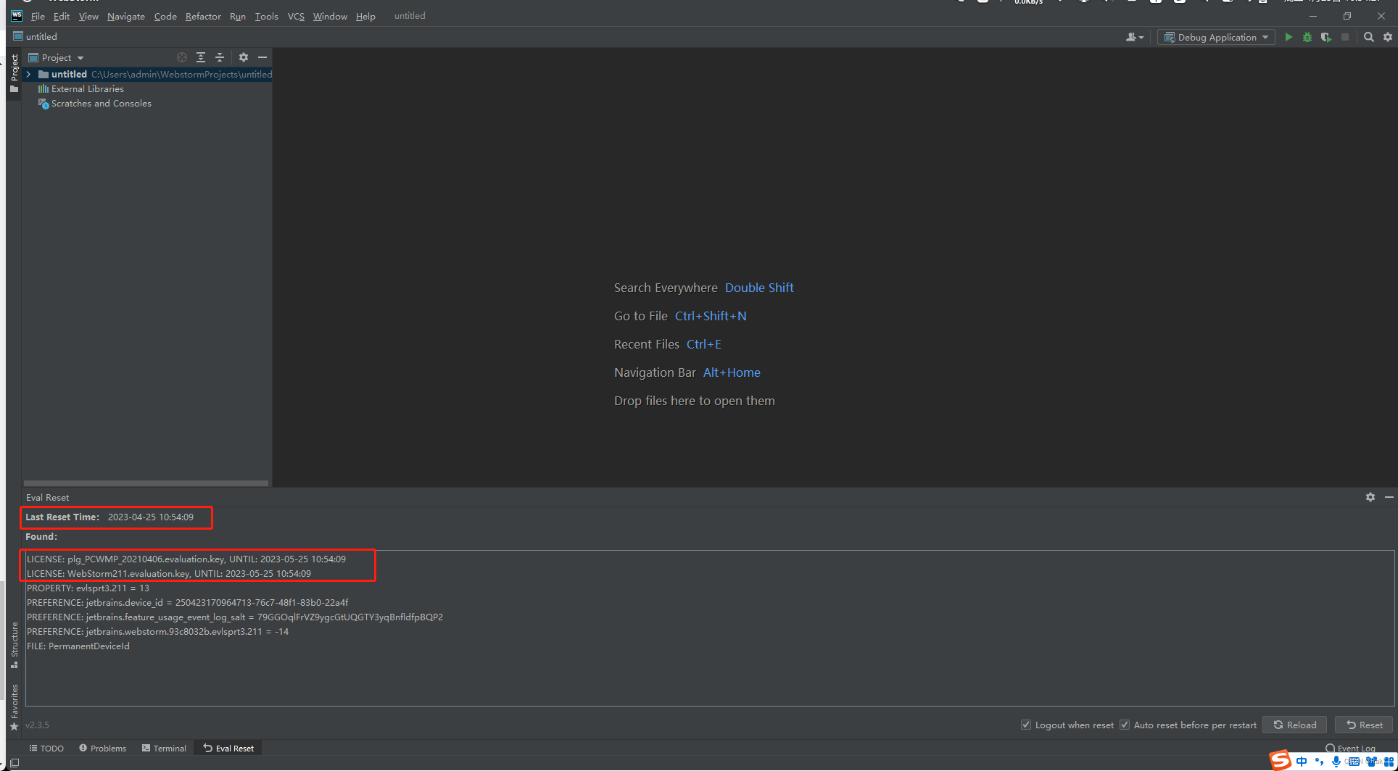Open the Refactor menu

point(203,16)
